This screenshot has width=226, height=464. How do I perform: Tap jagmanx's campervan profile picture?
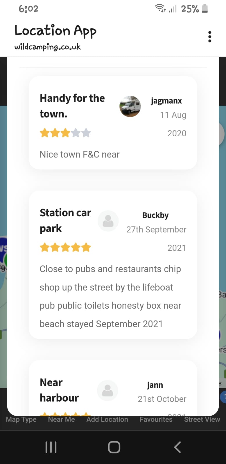pyautogui.click(x=130, y=106)
